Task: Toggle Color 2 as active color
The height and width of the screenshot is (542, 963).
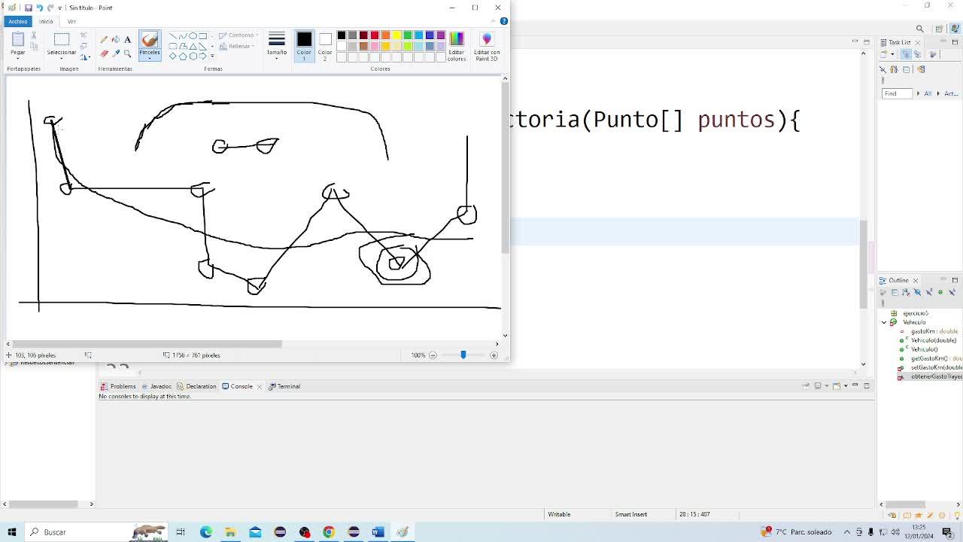Action: tap(325, 44)
